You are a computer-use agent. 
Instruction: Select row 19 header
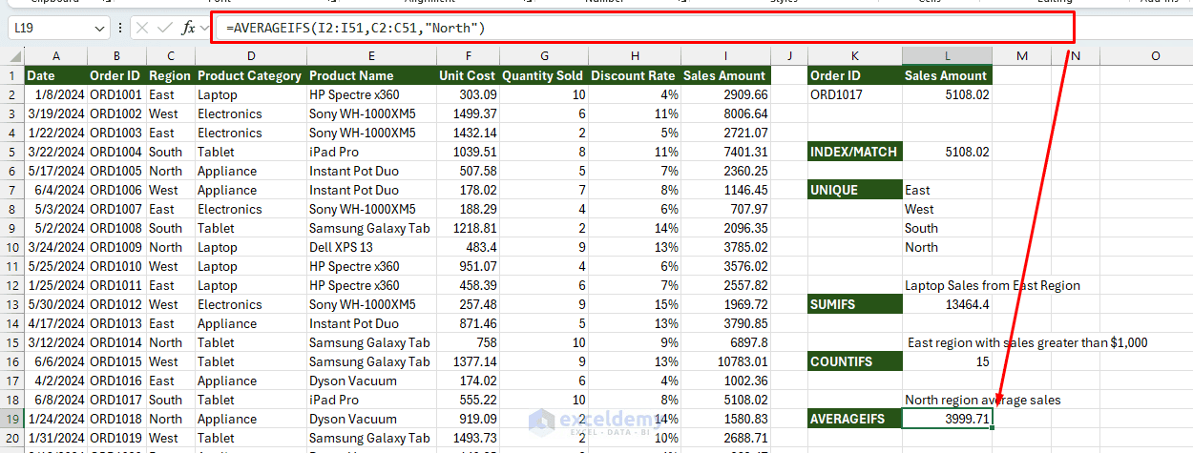pyautogui.click(x=11, y=419)
